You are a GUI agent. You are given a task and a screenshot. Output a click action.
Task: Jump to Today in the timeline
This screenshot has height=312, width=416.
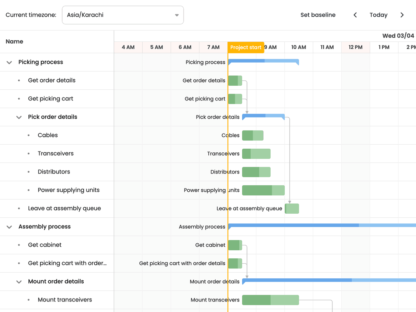tap(378, 15)
